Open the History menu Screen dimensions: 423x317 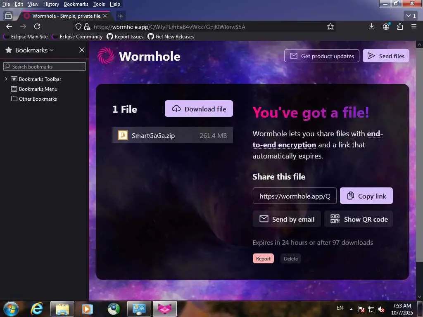pos(51,4)
